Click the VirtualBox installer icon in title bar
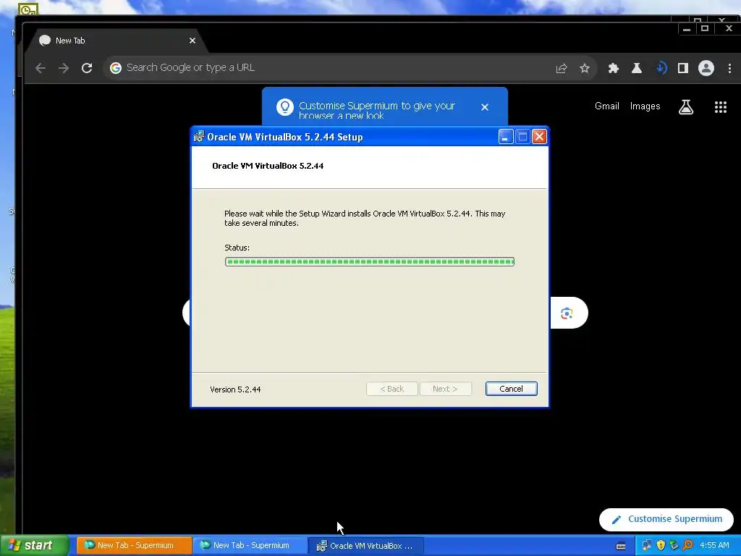The image size is (741, 556). pyautogui.click(x=199, y=137)
